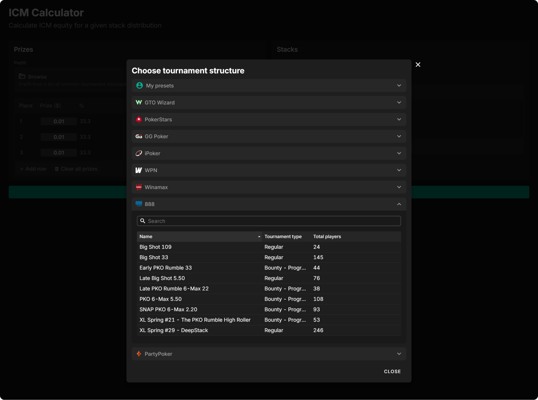
Task: Expand the WPN section chevron
Action: (x=399, y=170)
